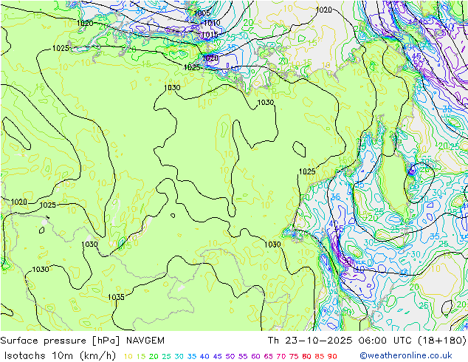Image resolution: width=468 pixels, height=362 pixels.
Task: Click the 15 km/h legend value
Action: [141, 356]
